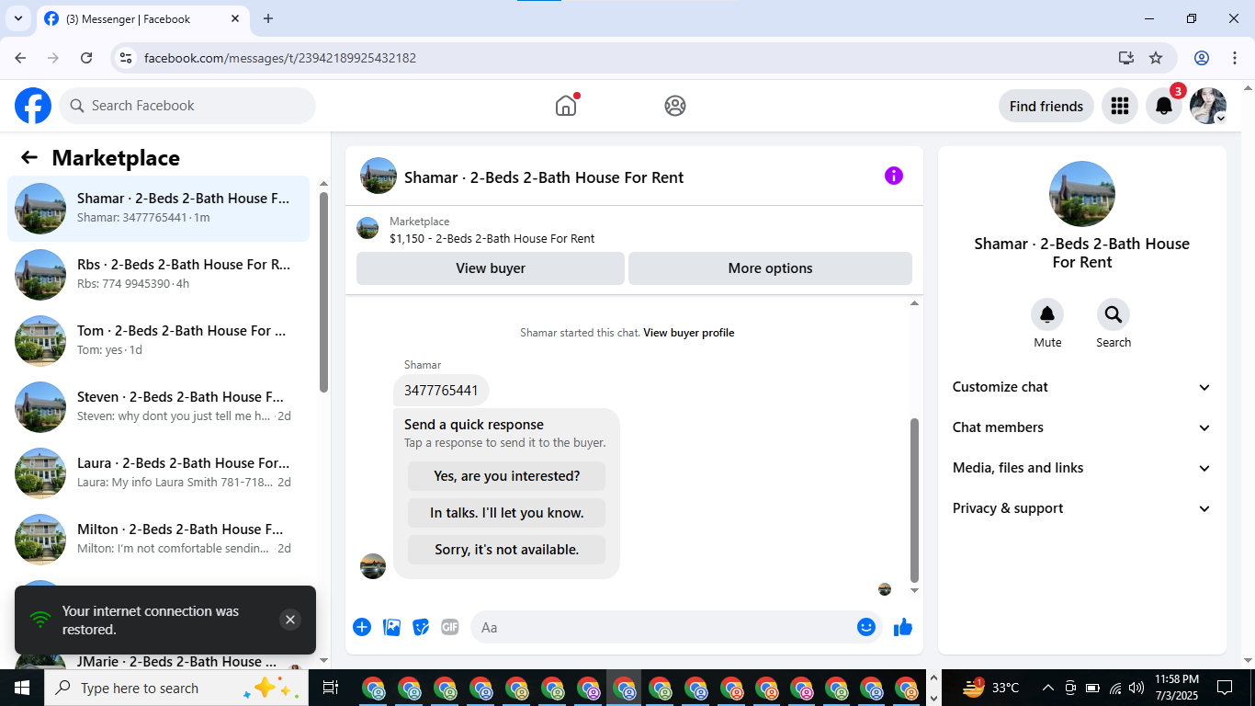Viewport: 1255px width, 706px height.
Task: Open a new browser tab
Action: [x=268, y=18]
